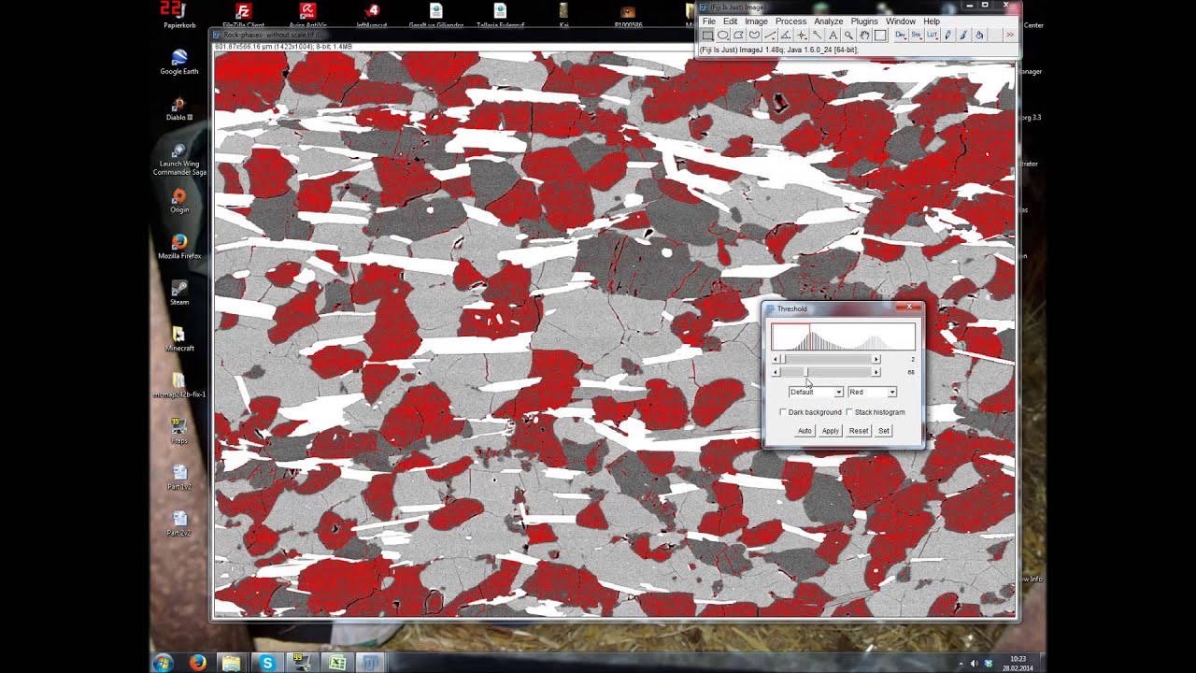Open the Analyze menu in Fiji
1196x673 pixels.
click(x=829, y=21)
